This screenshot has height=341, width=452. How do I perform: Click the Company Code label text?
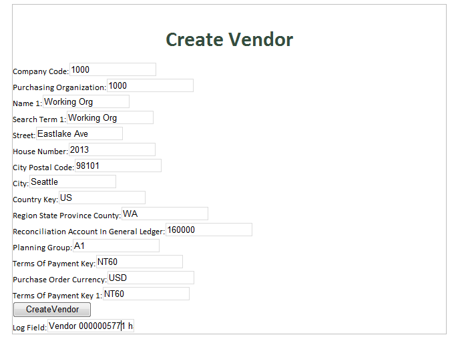[40, 71]
